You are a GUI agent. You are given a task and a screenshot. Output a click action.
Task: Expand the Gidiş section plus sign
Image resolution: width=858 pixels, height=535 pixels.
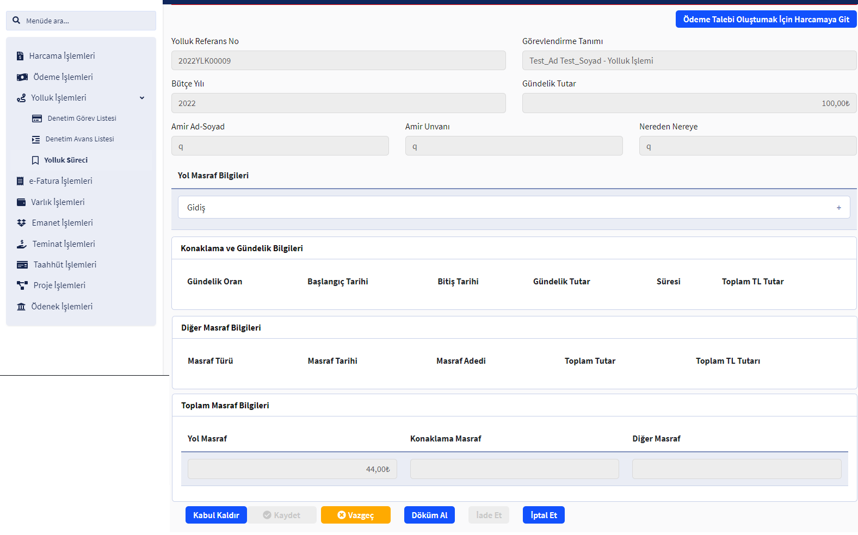pos(838,208)
